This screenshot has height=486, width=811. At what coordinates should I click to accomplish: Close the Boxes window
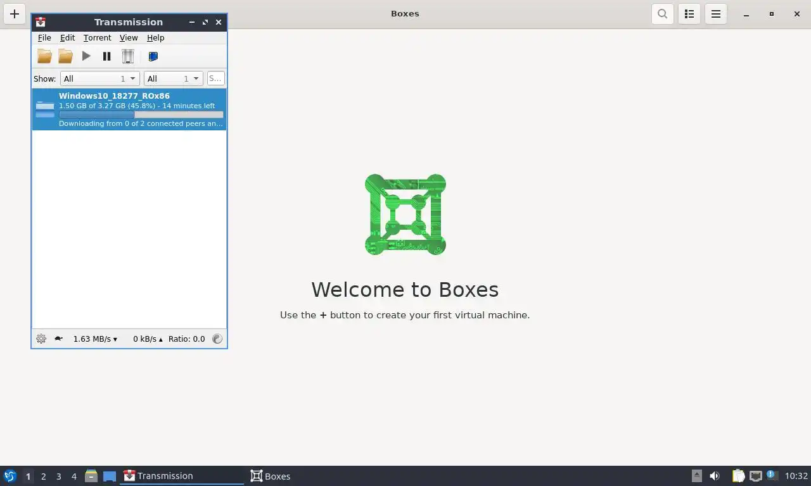(797, 14)
